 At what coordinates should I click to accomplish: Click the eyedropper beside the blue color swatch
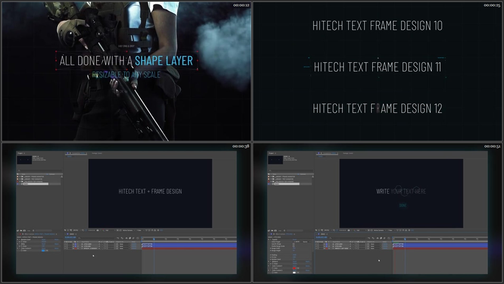click(47, 251)
